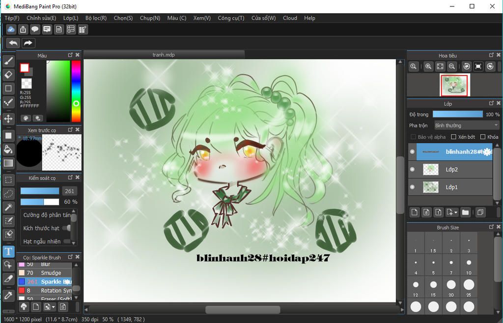This screenshot has width=503, height=323.
Task: Select the Bucket fill tool
Action: tap(9, 149)
